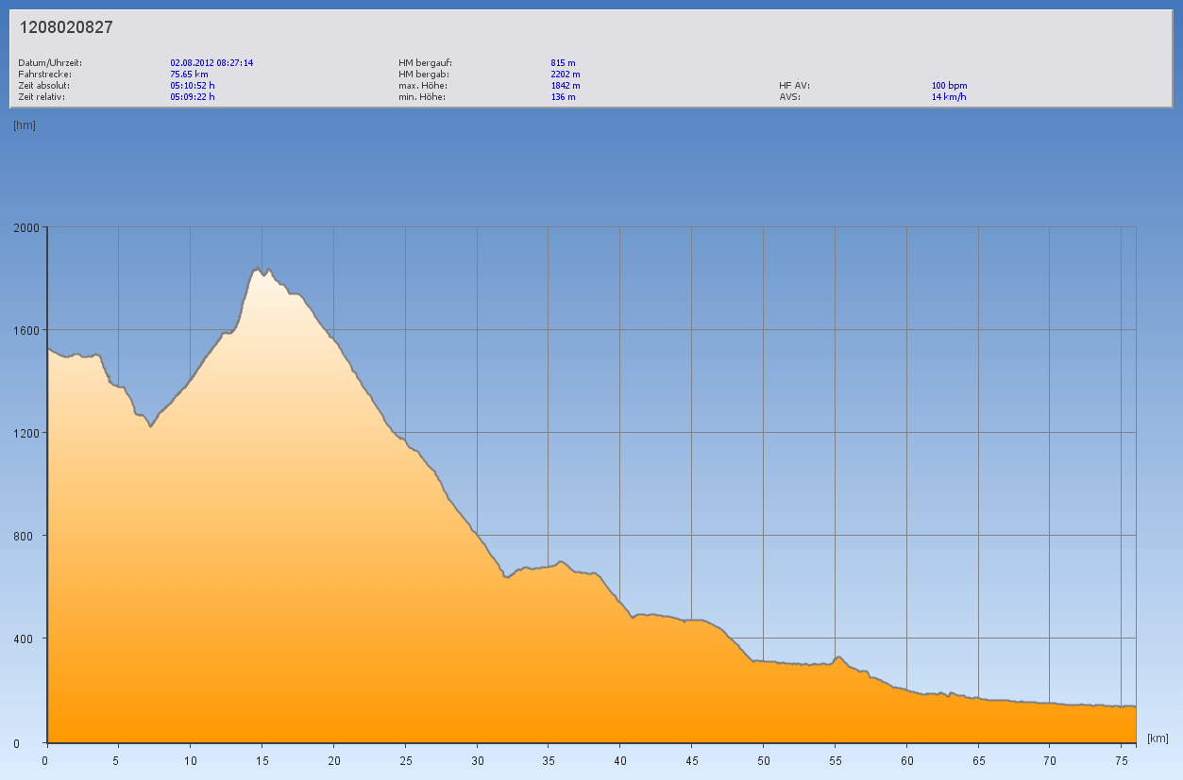This screenshot has height=780, width=1183.
Task: Select the HM bergauf value 815 m
Action: point(563,63)
